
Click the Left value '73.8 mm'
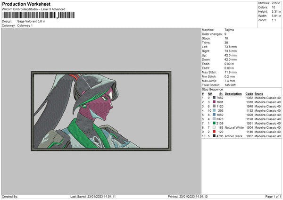pos(231,47)
